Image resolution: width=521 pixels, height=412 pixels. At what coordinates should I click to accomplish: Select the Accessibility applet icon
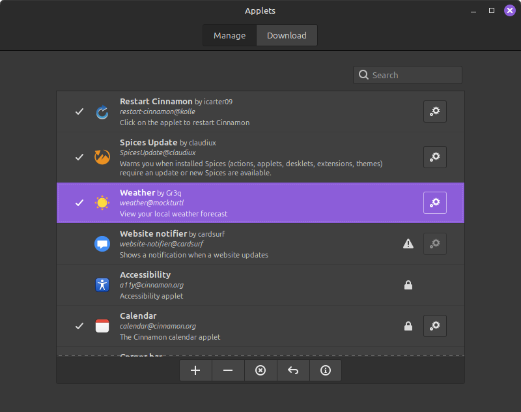(102, 285)
